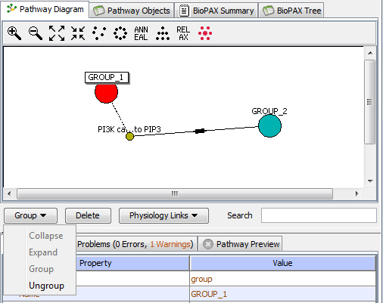Image resolution: width=383 pixels, height=303 pixels.
Task: Run the RELAX layout tool
Action: 183,33
